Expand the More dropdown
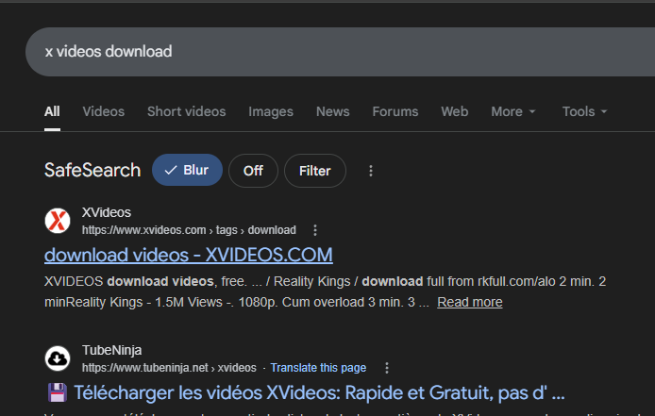655x416 pixels. [x=513, y=111]
